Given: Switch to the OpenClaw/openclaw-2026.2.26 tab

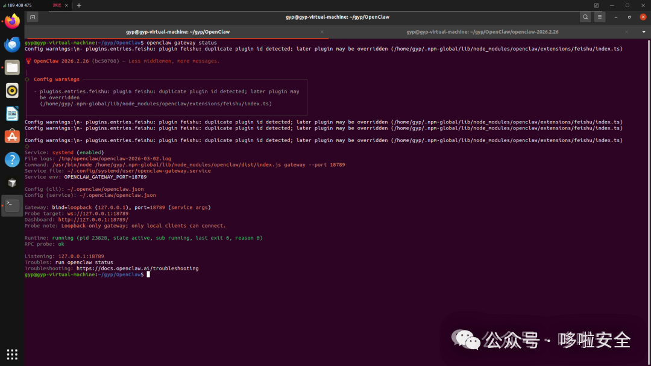Looking at the screenshot, I should point(482,32).
